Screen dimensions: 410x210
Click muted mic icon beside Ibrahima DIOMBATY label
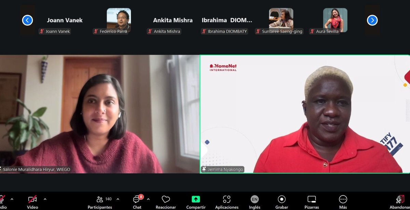click(204, 31)
